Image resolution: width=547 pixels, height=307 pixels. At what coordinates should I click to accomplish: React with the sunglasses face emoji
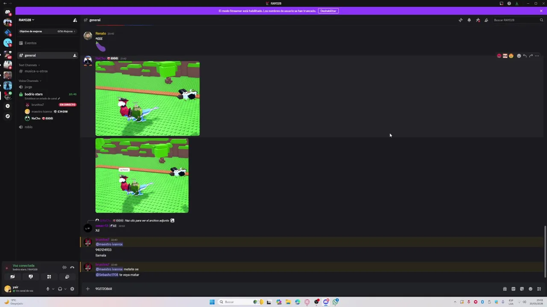pos(505,56)
